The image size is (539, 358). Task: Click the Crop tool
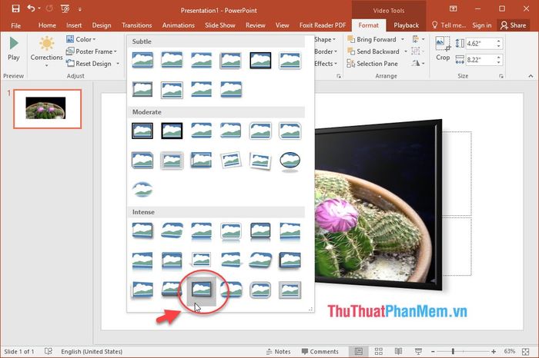click(443, 48)
